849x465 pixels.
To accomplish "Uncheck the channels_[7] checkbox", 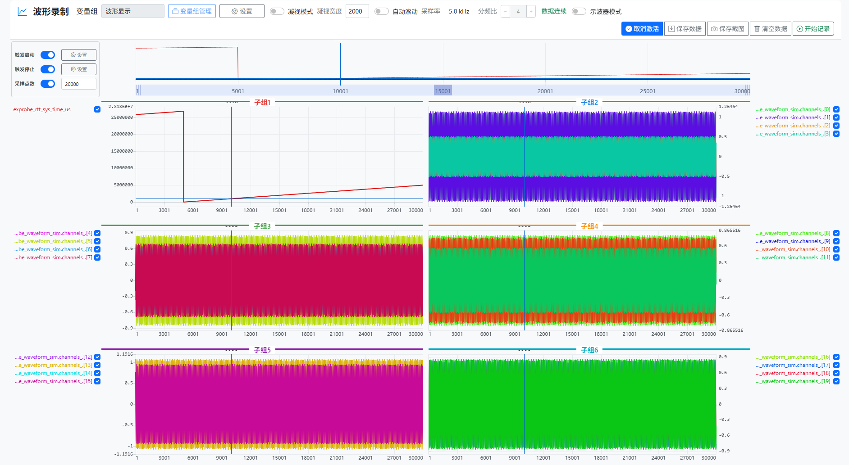I will coord(97,257).
